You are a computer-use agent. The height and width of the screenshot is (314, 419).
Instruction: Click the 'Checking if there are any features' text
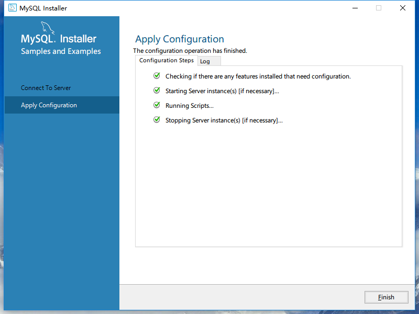point(258,76)
